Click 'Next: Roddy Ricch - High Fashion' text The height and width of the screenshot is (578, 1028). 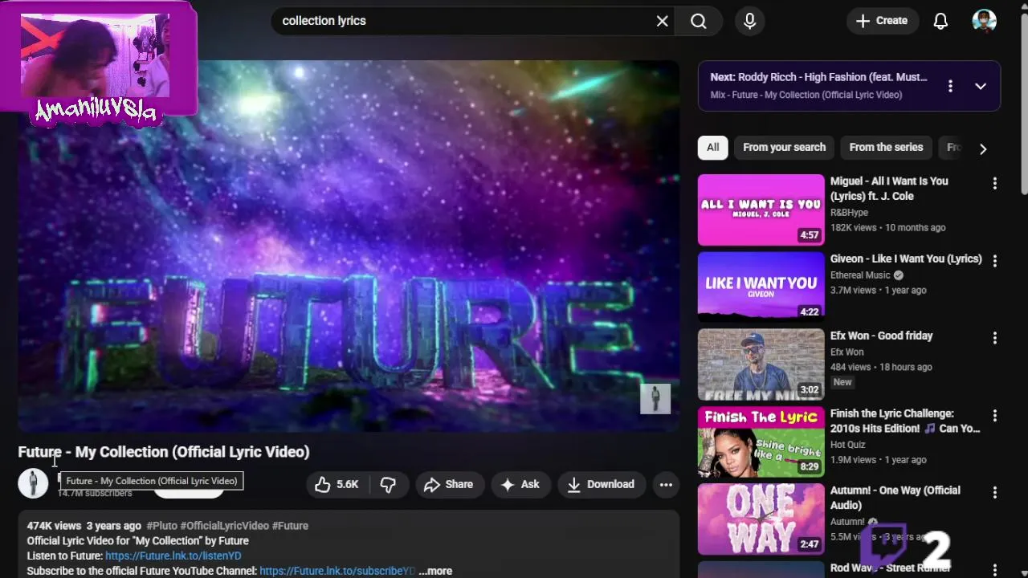[818, 77]
